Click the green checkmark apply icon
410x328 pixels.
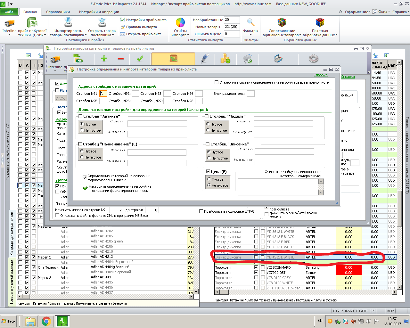(x=140, y=59)
